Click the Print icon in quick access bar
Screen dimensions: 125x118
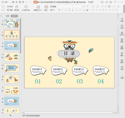tap(20, 2)
